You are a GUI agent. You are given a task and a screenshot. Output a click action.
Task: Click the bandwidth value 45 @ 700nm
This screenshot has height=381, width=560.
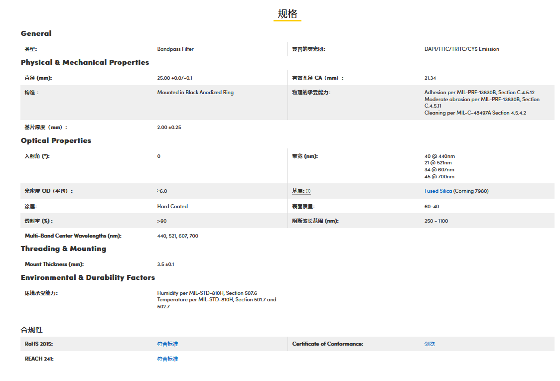coord(439,176)
